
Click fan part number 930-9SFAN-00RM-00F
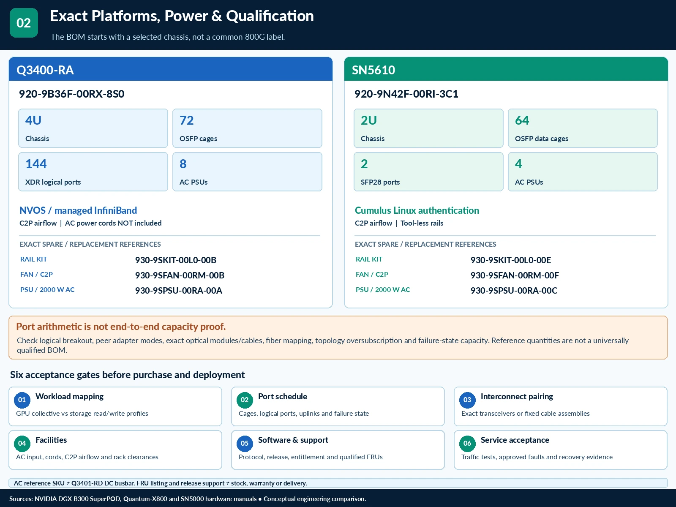[x=515, y=275]
